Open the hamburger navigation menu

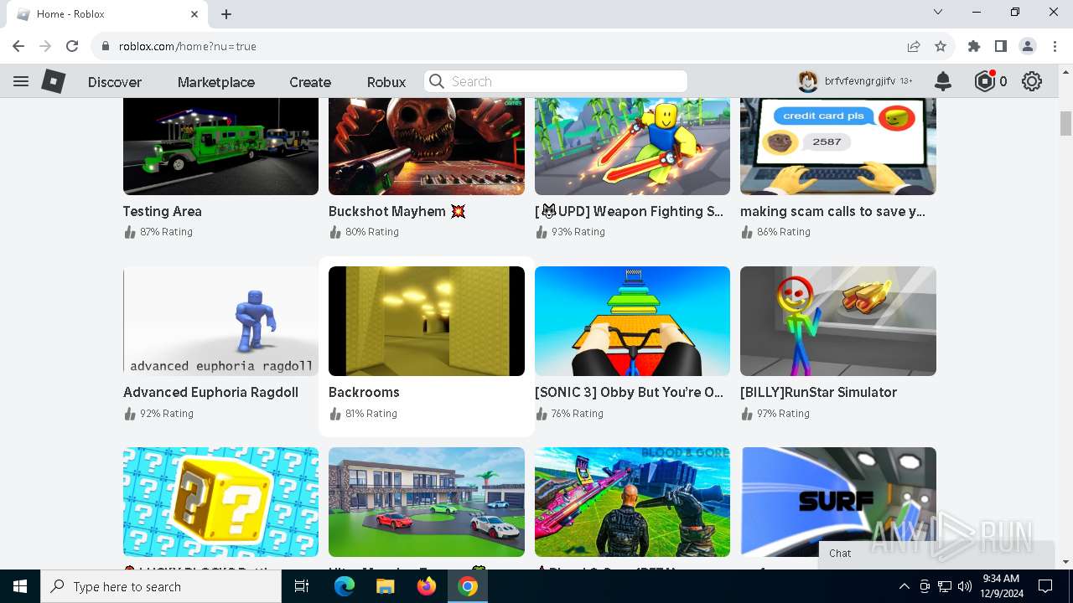(x=21, y=81)
